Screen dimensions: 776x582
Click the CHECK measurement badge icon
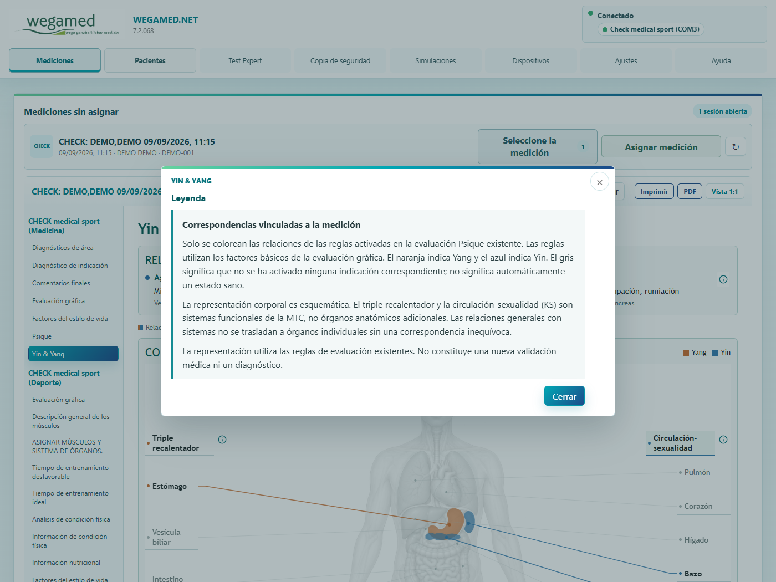pyautogui.click(x=42, y=146)
